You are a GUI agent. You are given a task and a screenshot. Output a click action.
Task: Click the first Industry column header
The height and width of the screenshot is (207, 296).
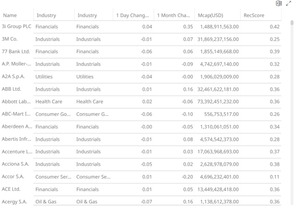click(x=46, y=15)
